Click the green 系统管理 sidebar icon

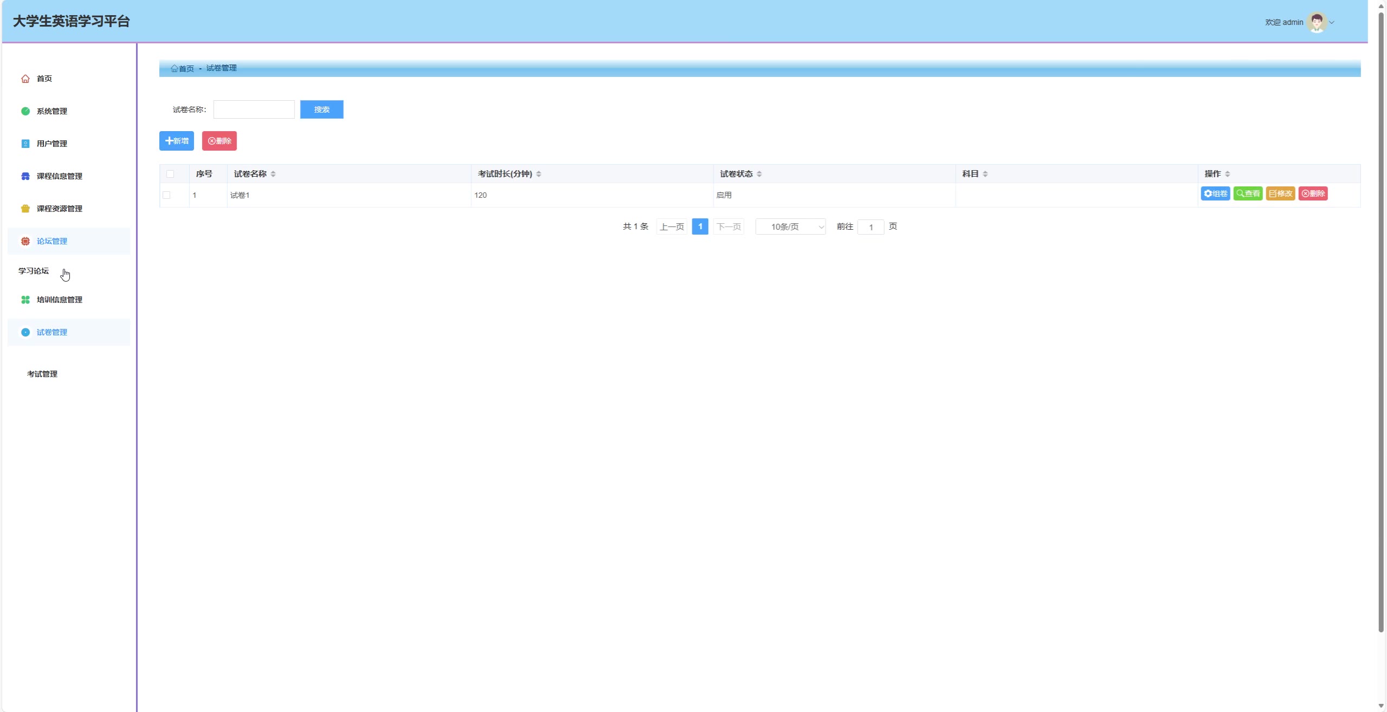(25, 111)
